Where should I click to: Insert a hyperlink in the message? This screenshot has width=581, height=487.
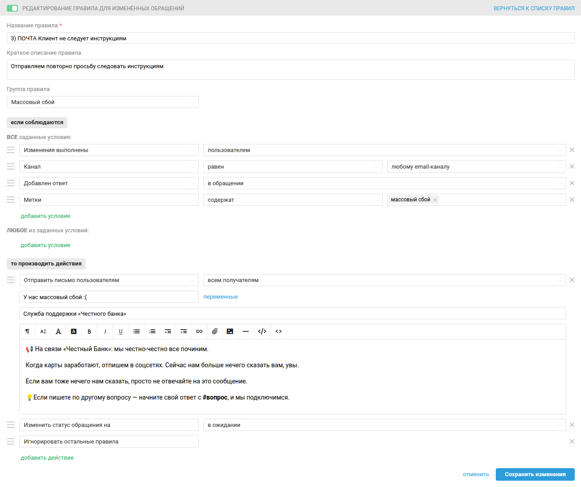pyautogui.click(x=199, y=331)
